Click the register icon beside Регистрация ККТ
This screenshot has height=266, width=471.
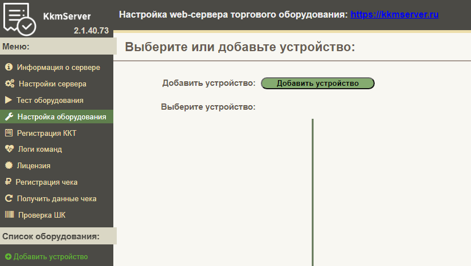[x=9, y=133]
